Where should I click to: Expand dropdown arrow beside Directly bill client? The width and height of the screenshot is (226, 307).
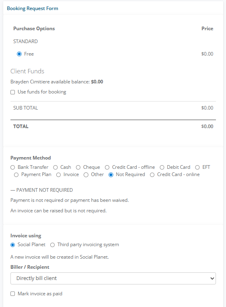coord(212,278)
